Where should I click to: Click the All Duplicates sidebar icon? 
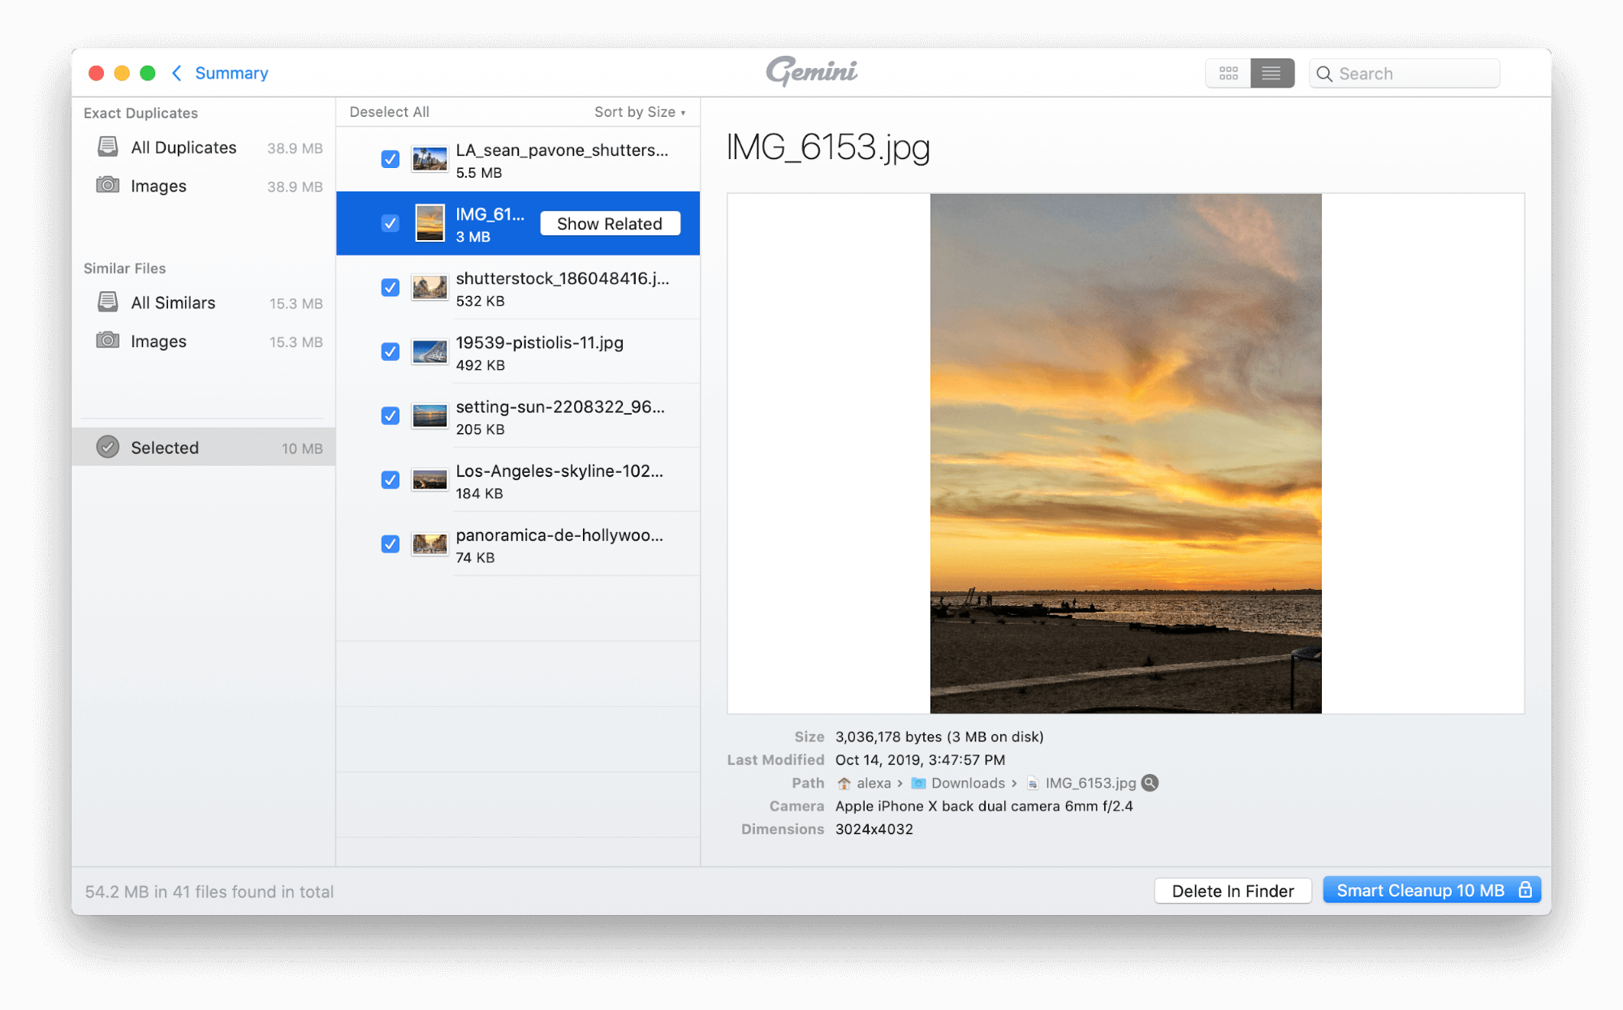tap(108, 147)
